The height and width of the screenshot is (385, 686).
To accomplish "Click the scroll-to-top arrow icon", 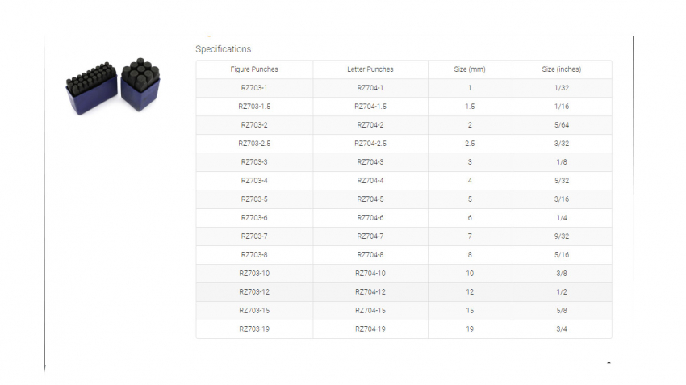I will [608, 363].
